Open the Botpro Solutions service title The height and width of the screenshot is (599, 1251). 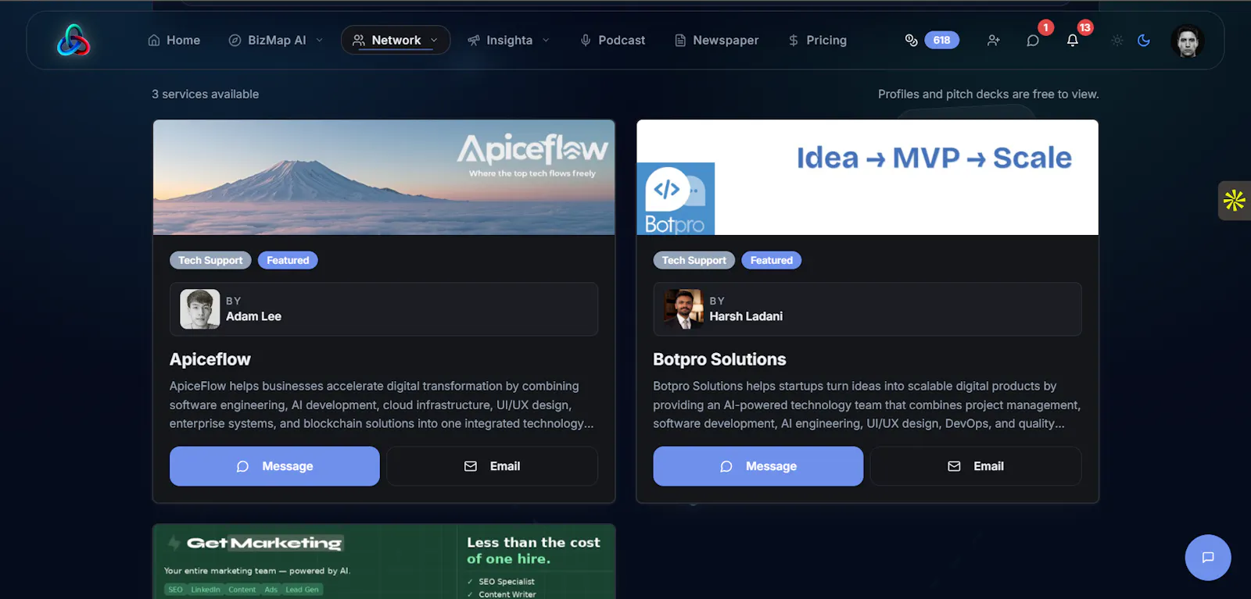tap(719, 359)
